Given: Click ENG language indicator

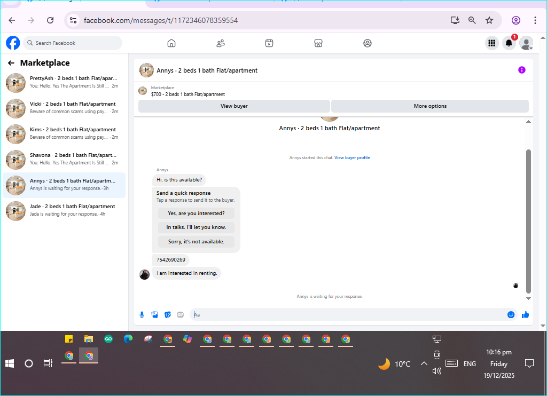Looking at the screenshot, I should point(470,363).
